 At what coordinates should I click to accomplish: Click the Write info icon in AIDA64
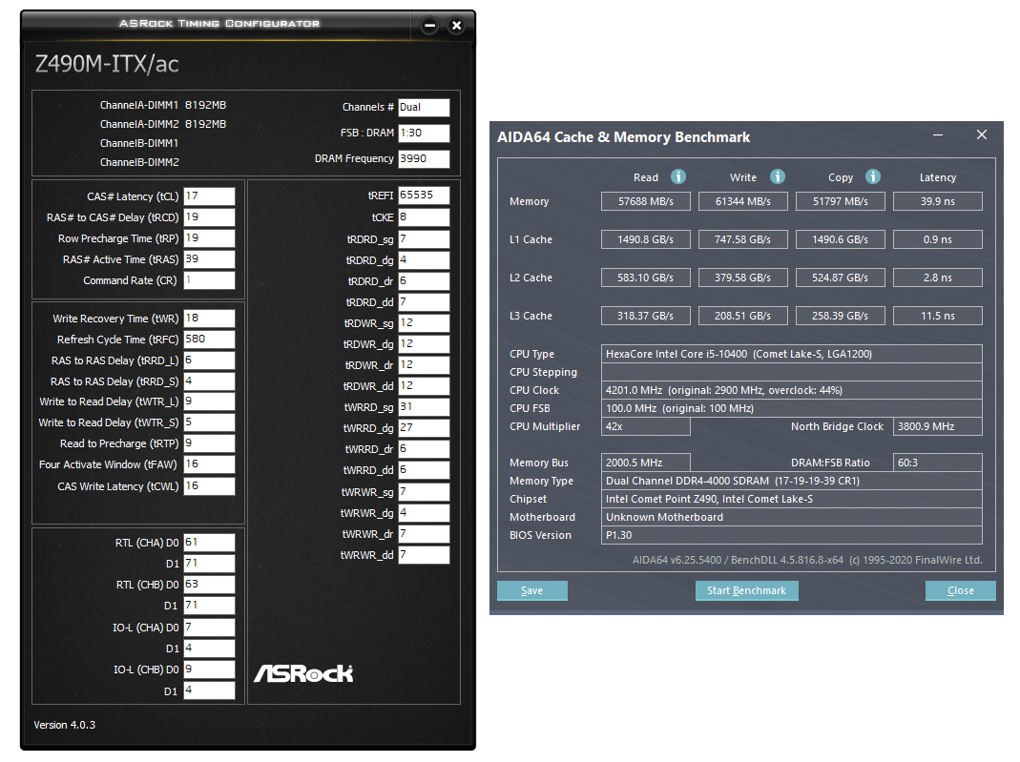click(778, 176)
